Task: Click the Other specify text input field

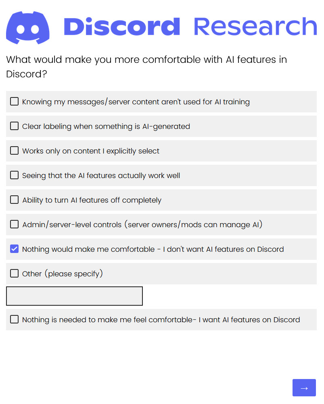Action: 74,296
